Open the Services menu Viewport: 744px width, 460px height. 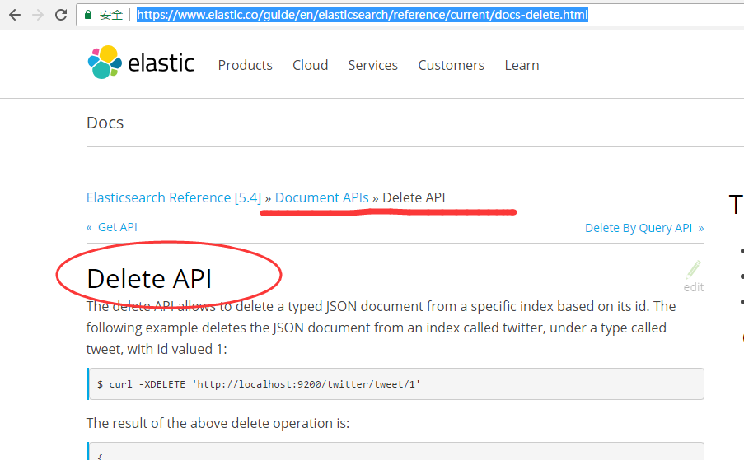[x=373, y=65]
